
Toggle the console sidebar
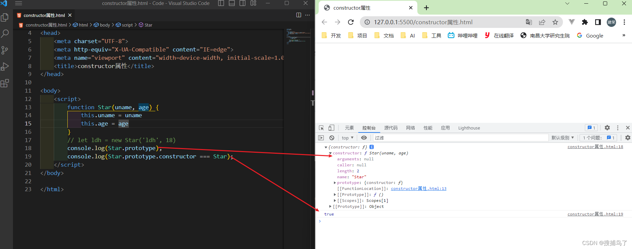321,138
